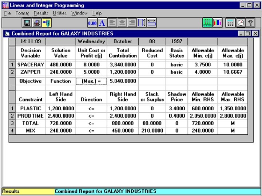Click slack value 210.0000
The height and width of the screenshot is (196, 262).
click(152, 131)
